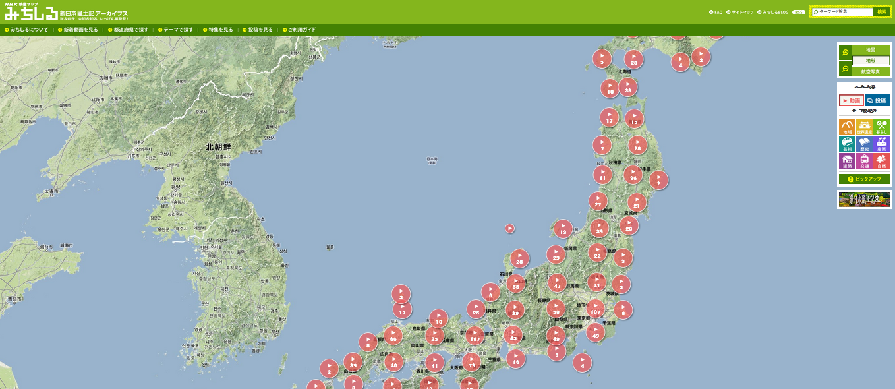Open video cluster marker 45
This screenshot has height=389, width=895.
point(513,335)
